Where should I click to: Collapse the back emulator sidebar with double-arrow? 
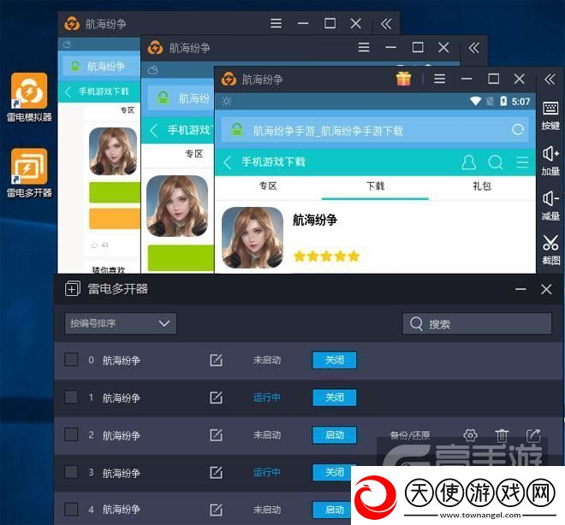[386, 24]
